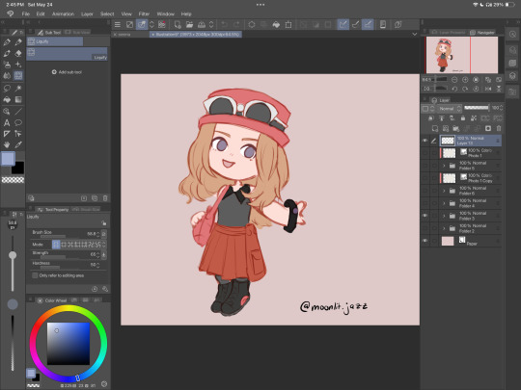This screenshot has height=390, width=521.
Task: Hide the Paper layer eye icon
Action: point(425,241)
